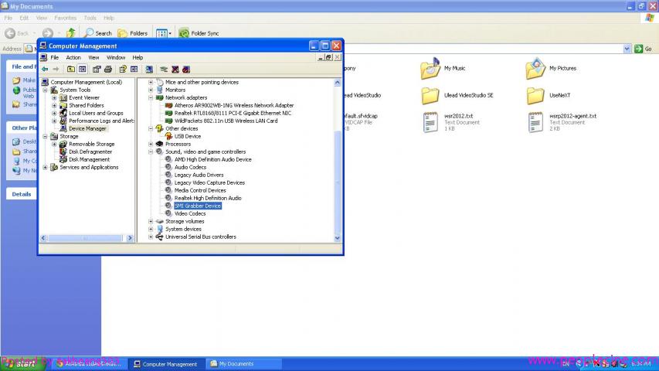The height and width of the screenshot is (371, 659).
Task: Select the wsrp2012-agent.txt file
Action: [x=562, y=122]
